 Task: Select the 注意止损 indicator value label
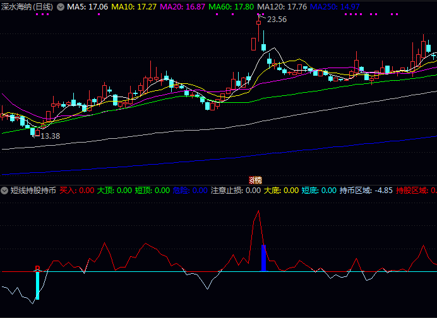(x=235, y=190)
